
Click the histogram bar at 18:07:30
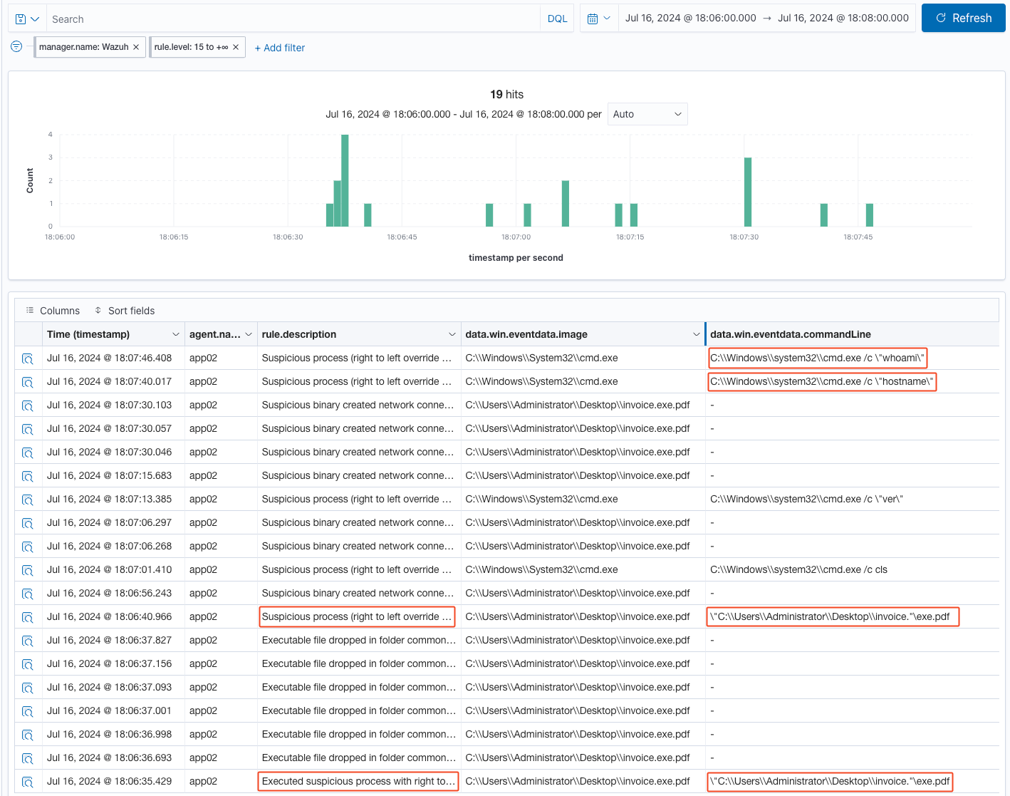pyautogui.click(x=748, y=192)
